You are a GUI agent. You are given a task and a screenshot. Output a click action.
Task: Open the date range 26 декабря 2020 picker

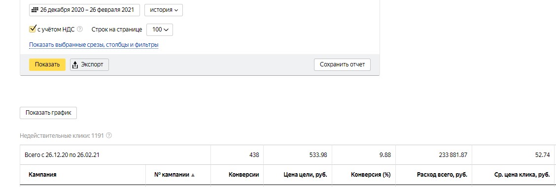[x=84, y=10]
